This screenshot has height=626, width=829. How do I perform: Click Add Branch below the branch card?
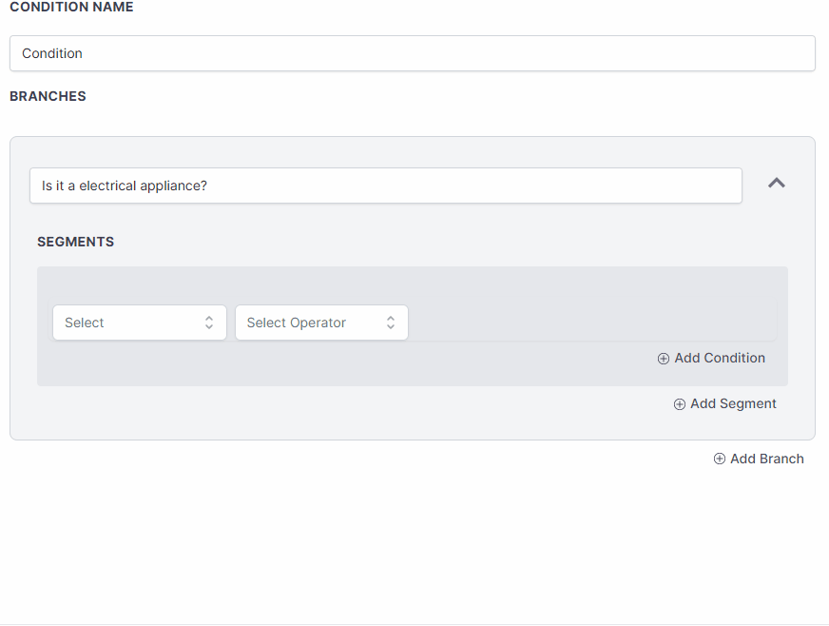click(759, 459)
